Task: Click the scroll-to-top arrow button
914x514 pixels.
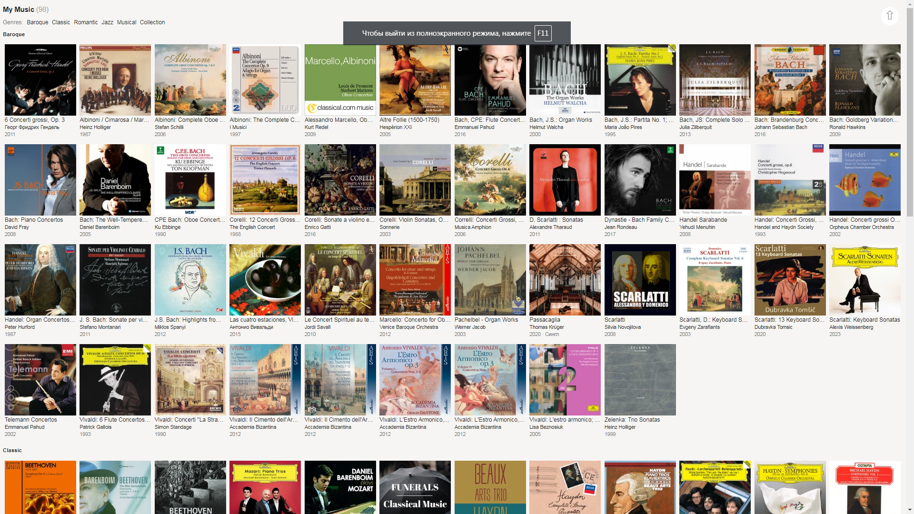Action: point(889,16)
